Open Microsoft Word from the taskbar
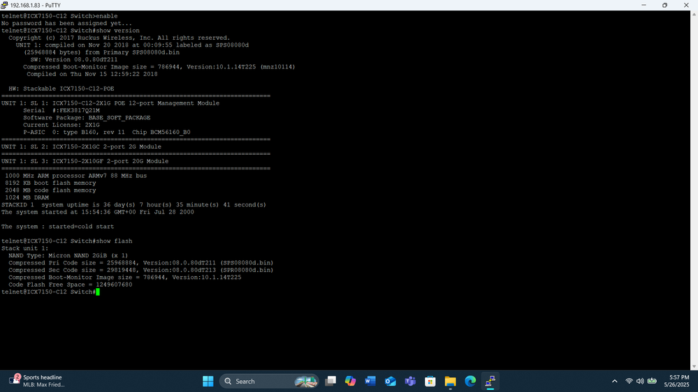The height and width of the screenshot is (392, 698). coord(370,382)
